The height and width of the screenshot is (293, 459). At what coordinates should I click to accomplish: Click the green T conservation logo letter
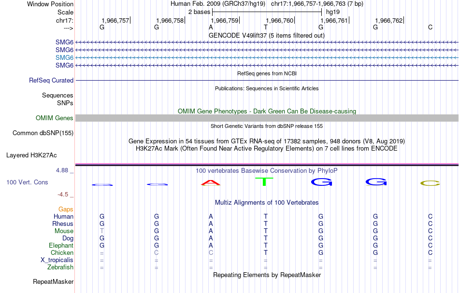[264, 181]
